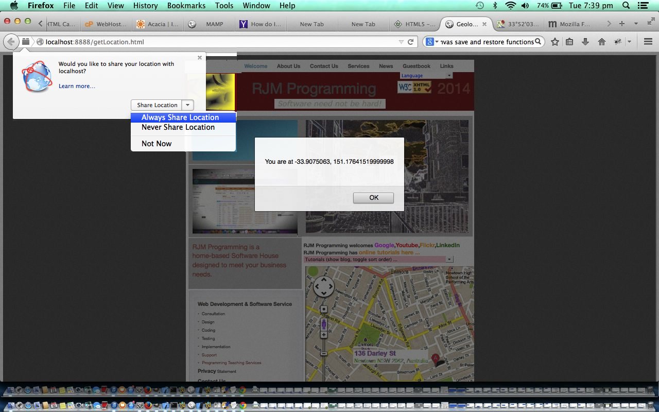Open the URL bar history dropdown arrow

[401, 42]
